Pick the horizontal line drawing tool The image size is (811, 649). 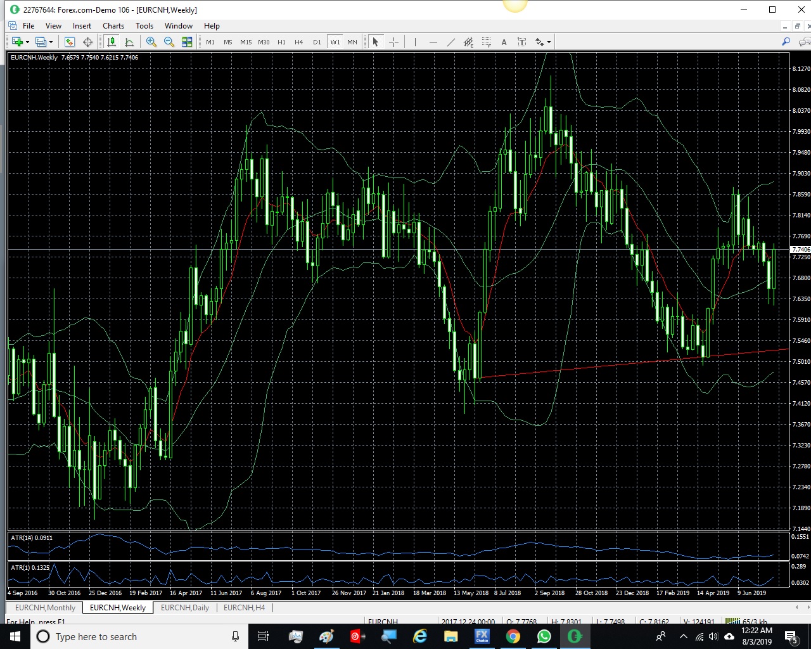click(x=433, y=42)
